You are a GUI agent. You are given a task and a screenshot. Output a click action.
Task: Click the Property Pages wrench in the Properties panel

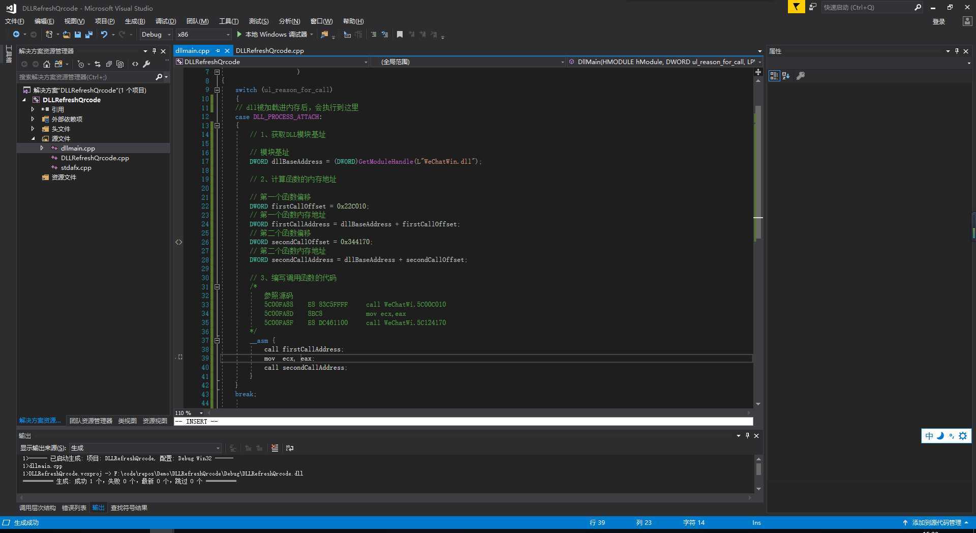801,76
